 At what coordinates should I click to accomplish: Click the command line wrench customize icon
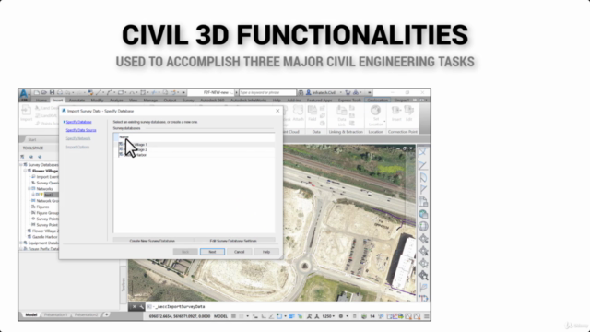coord(141,307)
